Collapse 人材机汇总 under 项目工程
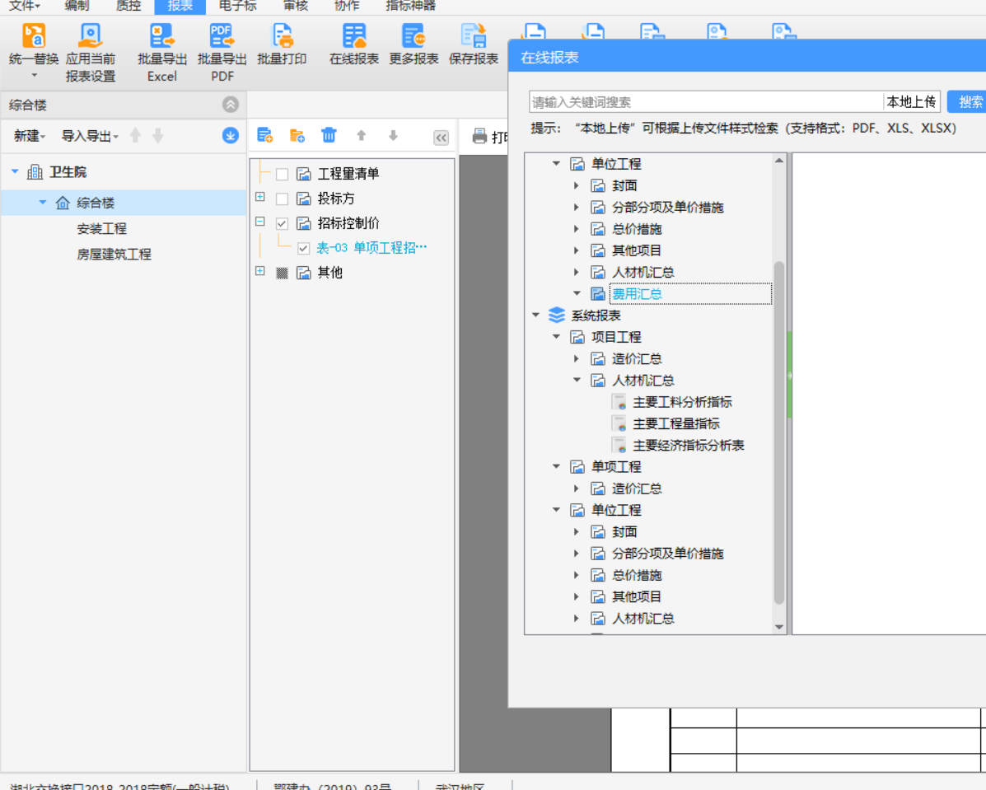The image size is (986, 790). pos(577,380)
